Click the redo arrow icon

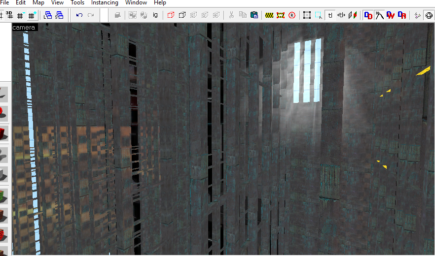pyautogui.click(x=91, y=15)
